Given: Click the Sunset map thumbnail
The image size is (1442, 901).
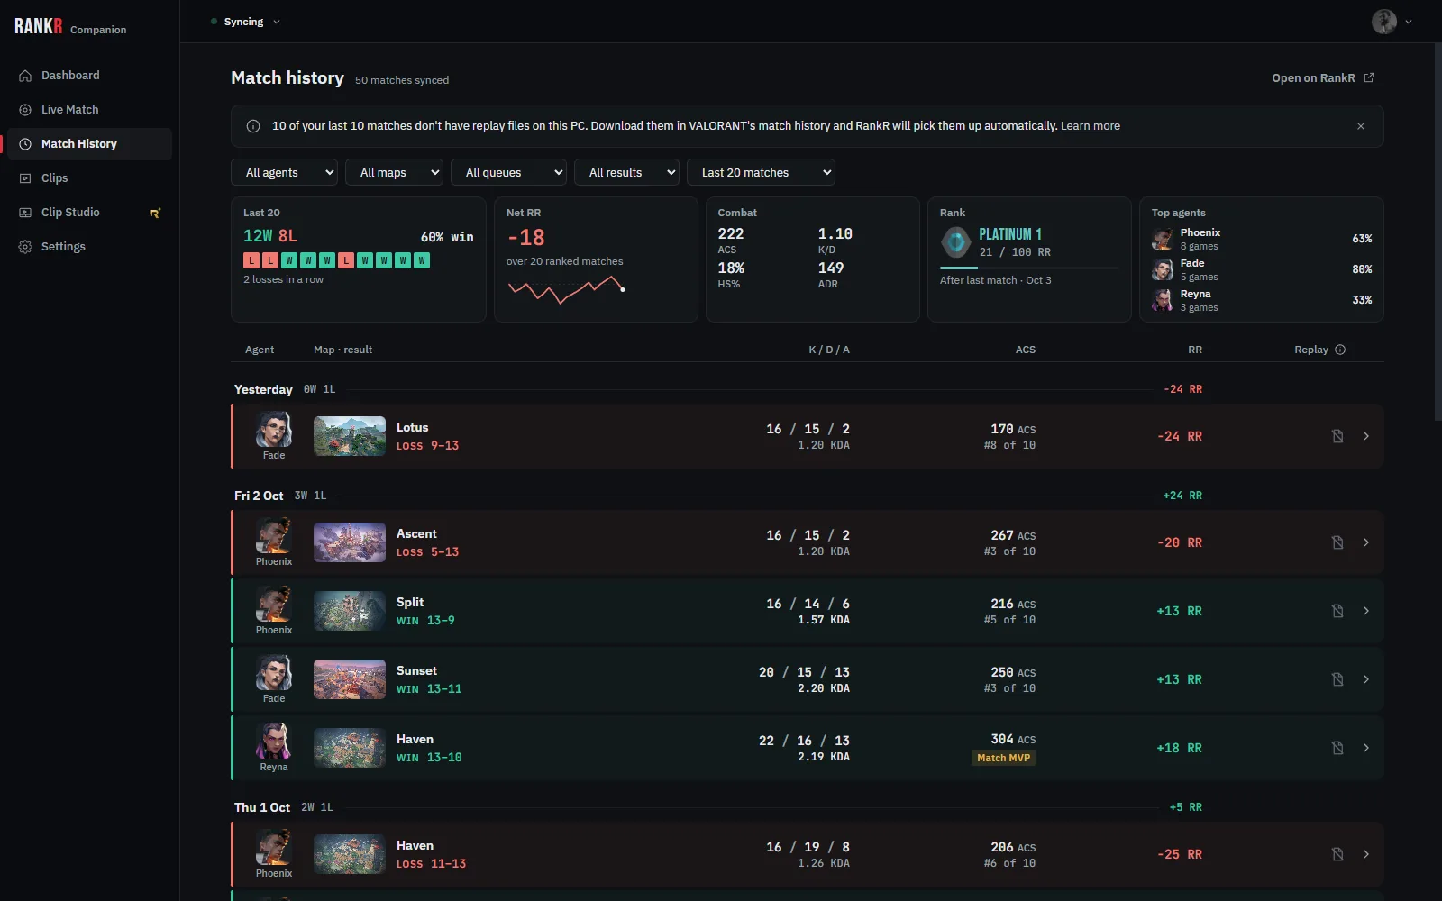Looking at the screenshot, I should click(350, 679).
